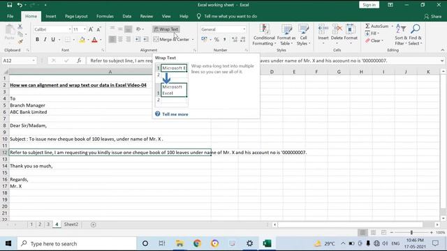Toggle Middle Align vertical alignment
Viewport: 447px width, 251px height.
coord(120,29)
